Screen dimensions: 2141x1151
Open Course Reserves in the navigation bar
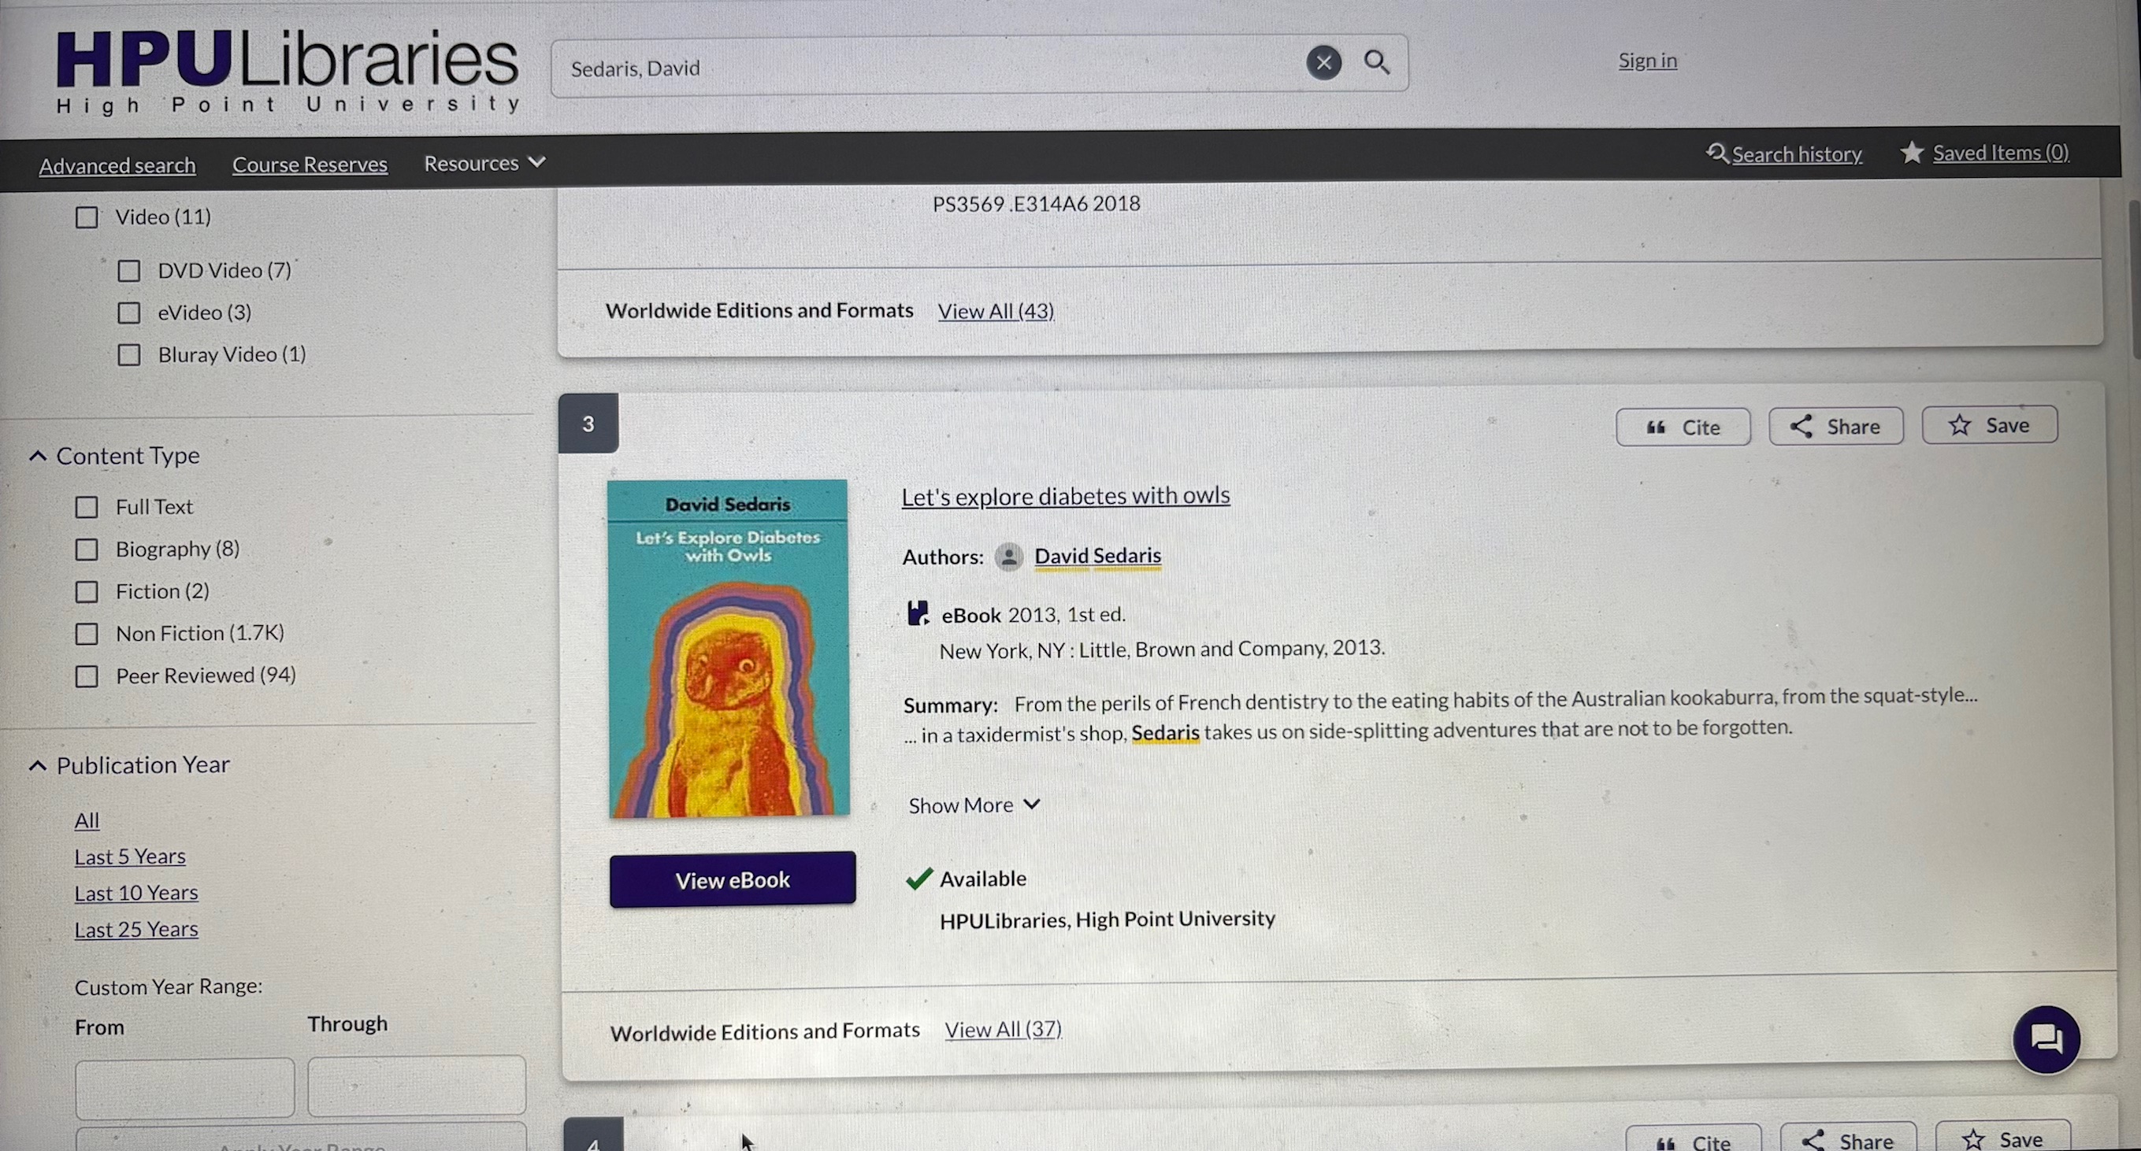point(310,165)
